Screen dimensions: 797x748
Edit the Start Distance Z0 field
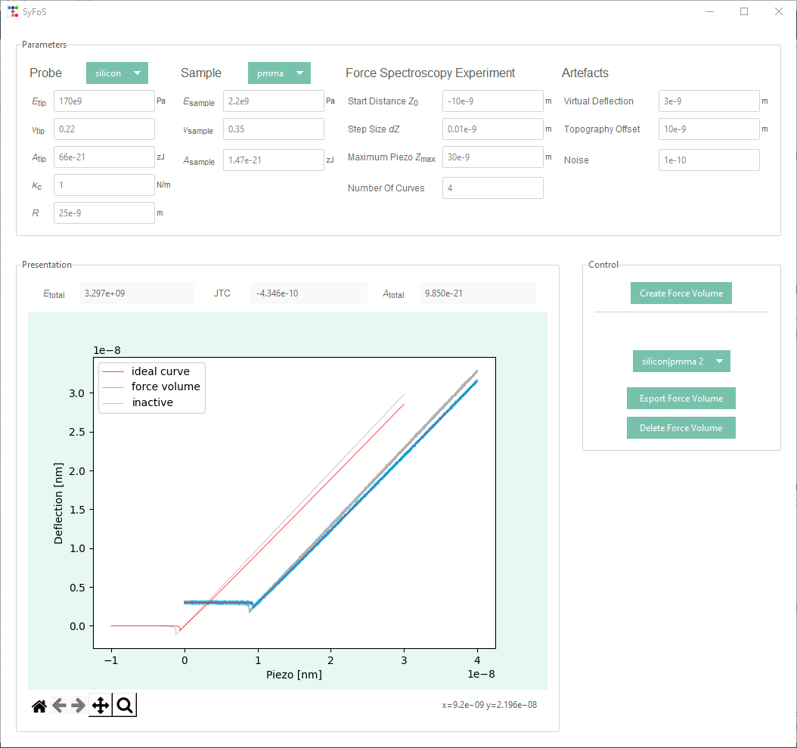[492, 101]
